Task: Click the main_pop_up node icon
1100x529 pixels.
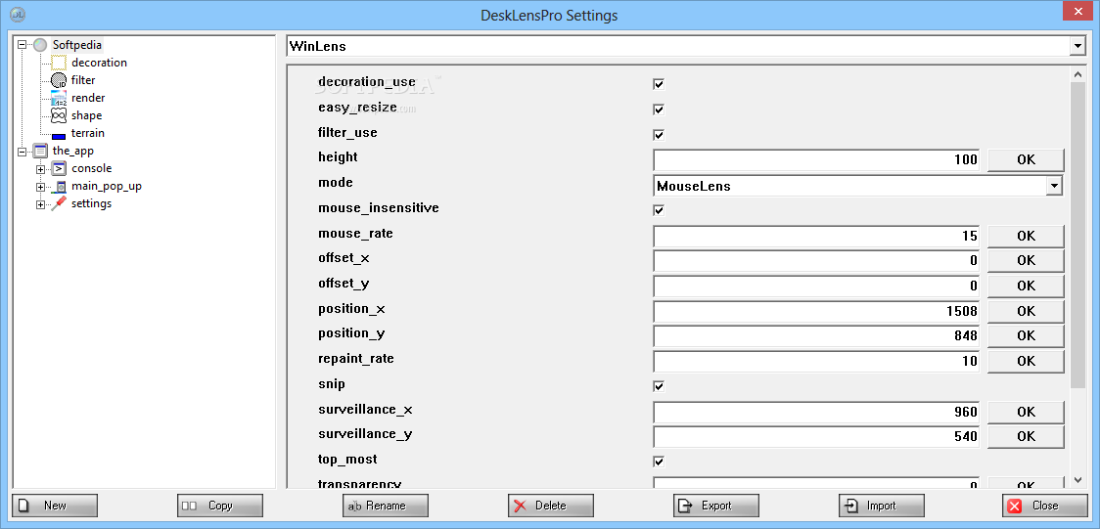Action: point(59,187)
